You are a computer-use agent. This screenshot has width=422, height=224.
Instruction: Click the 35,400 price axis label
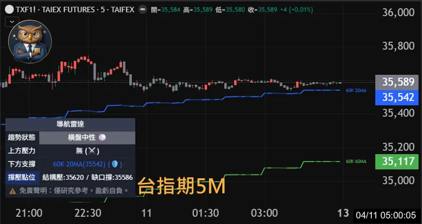pyautogui.click(x=398, y=114)
